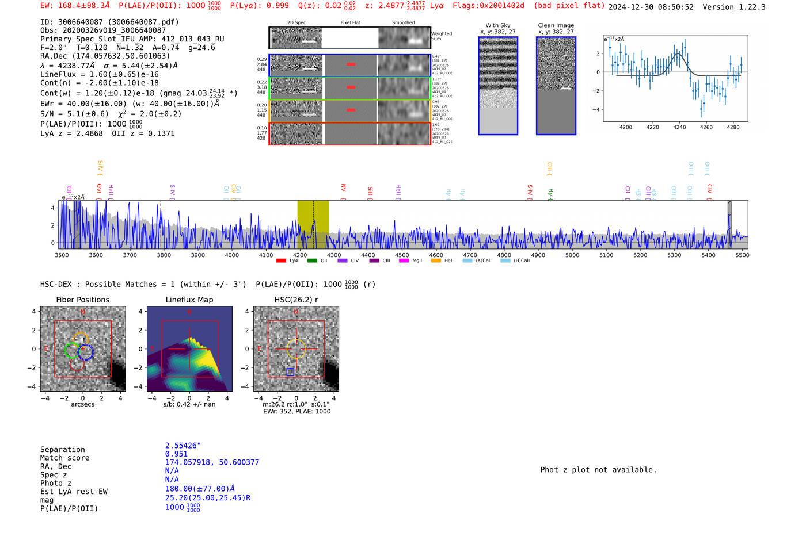The height and width of the screenshot is (548, 806).
Task: Click the blue square marker in HSC image
Action: 290,372
